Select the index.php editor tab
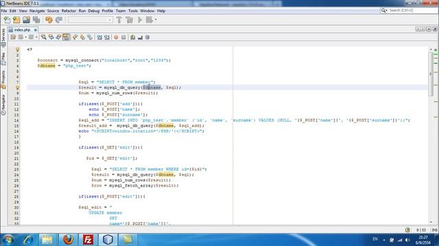439x246 pixels. (x=22, y=29)
